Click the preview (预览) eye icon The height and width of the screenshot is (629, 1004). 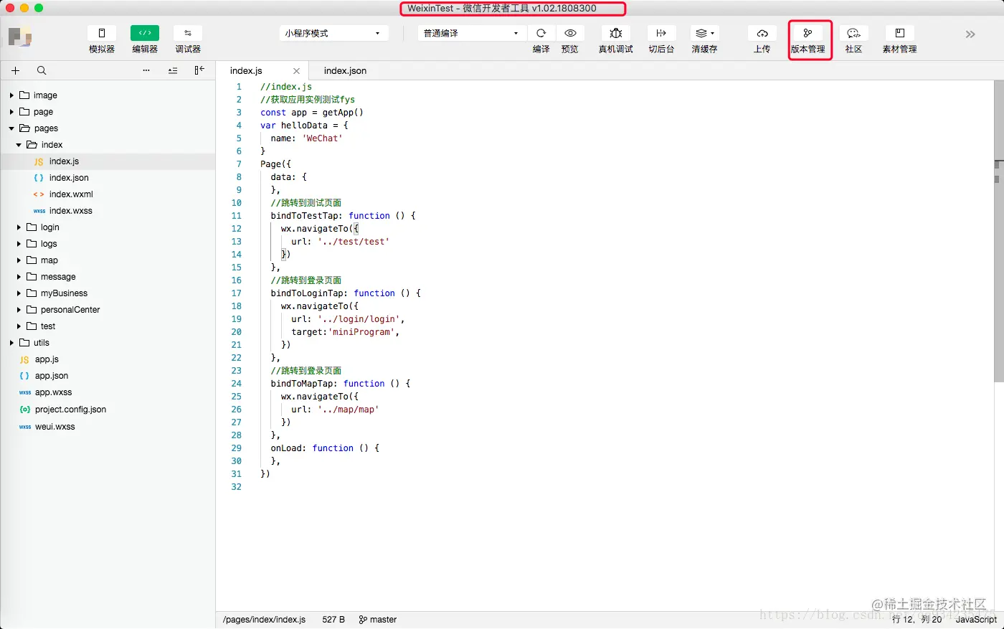pyautogui.click(x=570, y=33)
